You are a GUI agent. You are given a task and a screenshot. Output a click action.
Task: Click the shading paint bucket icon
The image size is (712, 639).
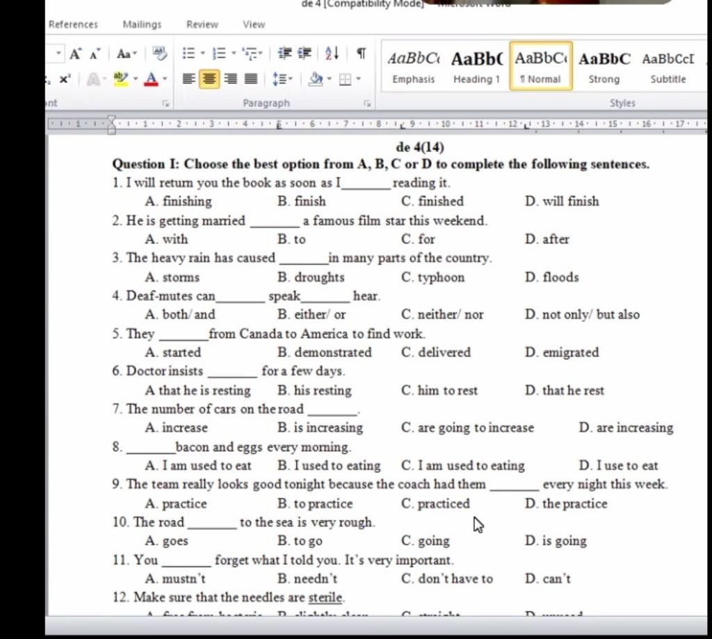pyautogui.click(x=316, y=79)
